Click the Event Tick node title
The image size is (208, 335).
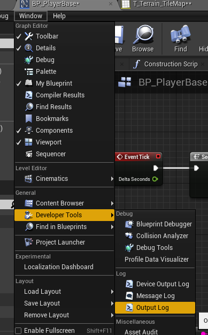[x=137, y=157]
